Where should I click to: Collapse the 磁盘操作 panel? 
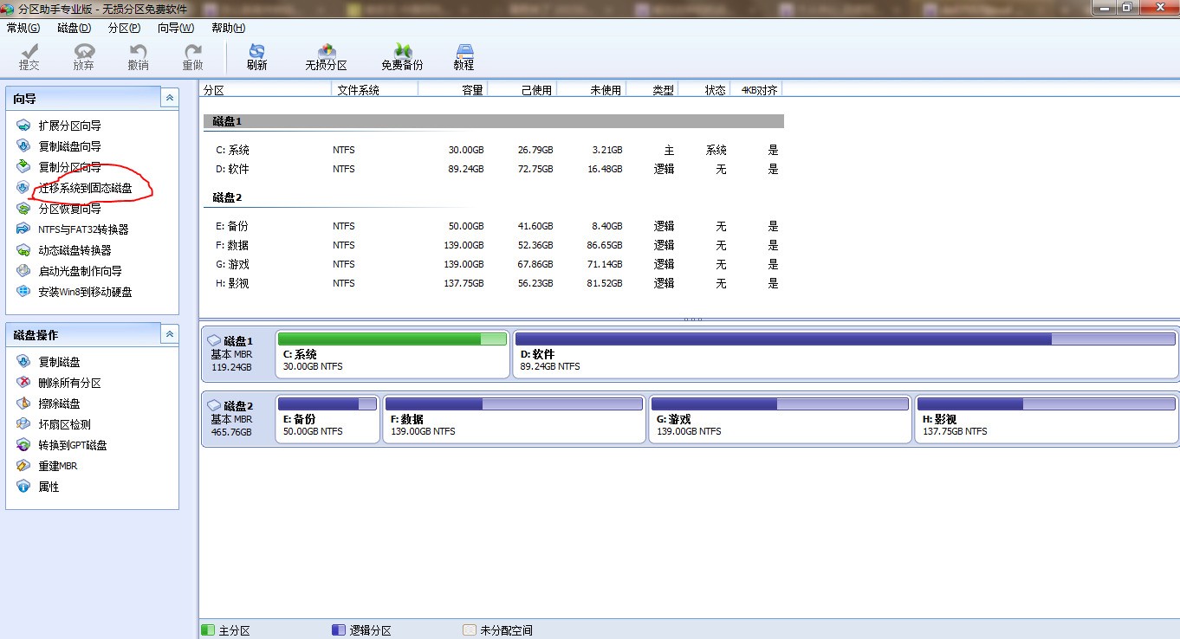[x=170, y=334]
